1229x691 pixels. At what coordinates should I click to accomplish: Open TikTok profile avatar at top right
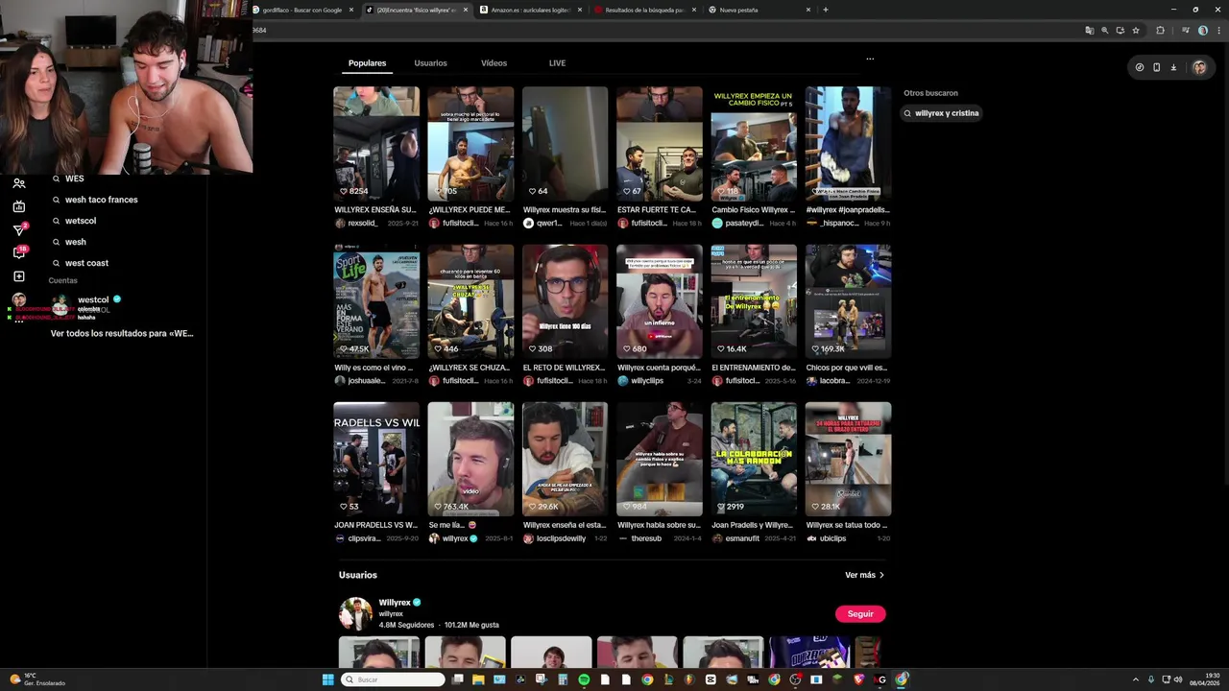pyautogui.click(x=1199, y=67)
